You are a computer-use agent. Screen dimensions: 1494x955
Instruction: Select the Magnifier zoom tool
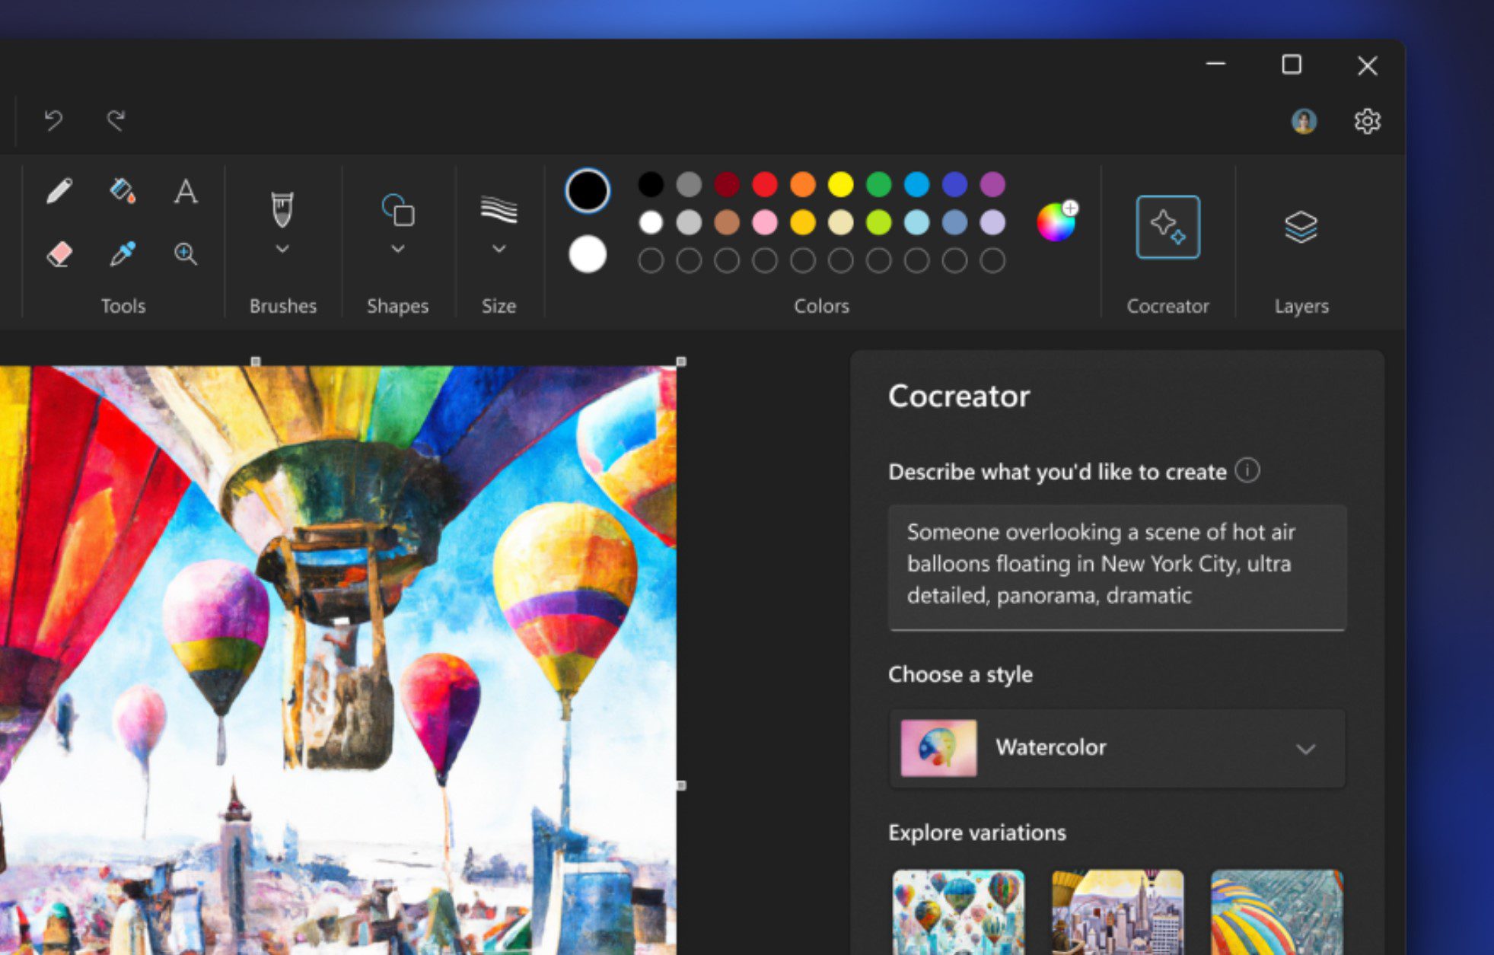(x=186, y=253)
